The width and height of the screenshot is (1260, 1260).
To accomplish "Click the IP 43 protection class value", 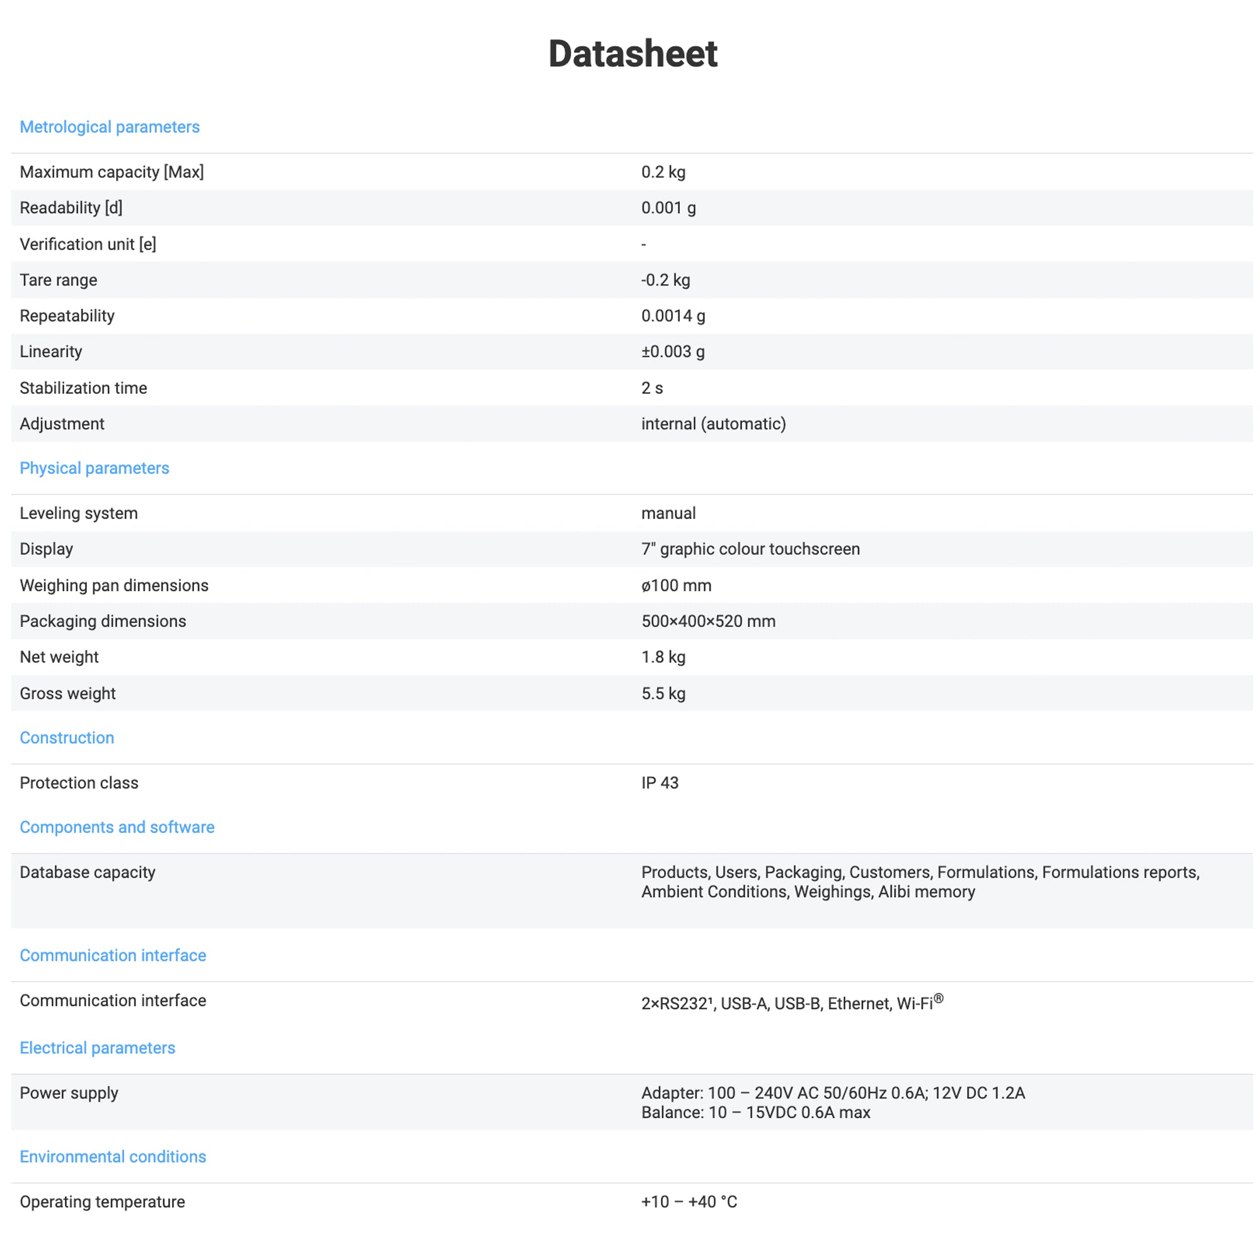I will click(x=660, y=782).
